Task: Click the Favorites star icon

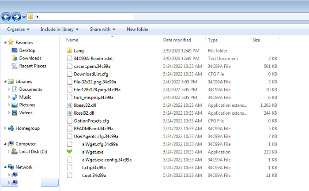Action: [11, 42]
